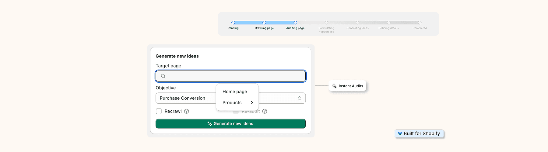The width and height of the screenshot is (548, 152).
Task: Click the Pending progress step marker
Action: (233, 22)
